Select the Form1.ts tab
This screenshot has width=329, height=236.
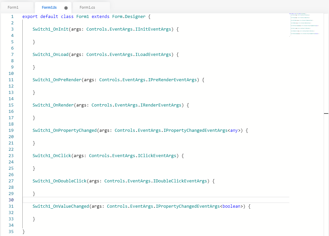pyautogui.click(x=49, y=7)
